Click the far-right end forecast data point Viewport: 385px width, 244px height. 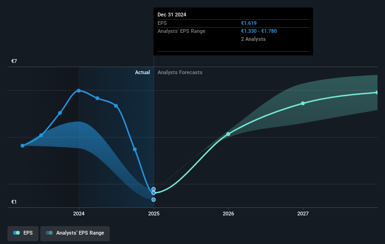point(377,92)
